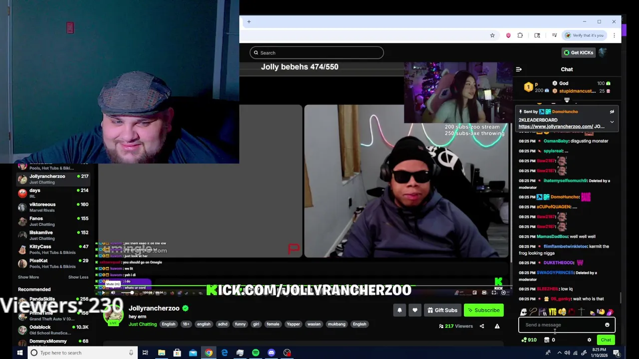
Task: Open the 910 channel points balance
Action: 529,340
